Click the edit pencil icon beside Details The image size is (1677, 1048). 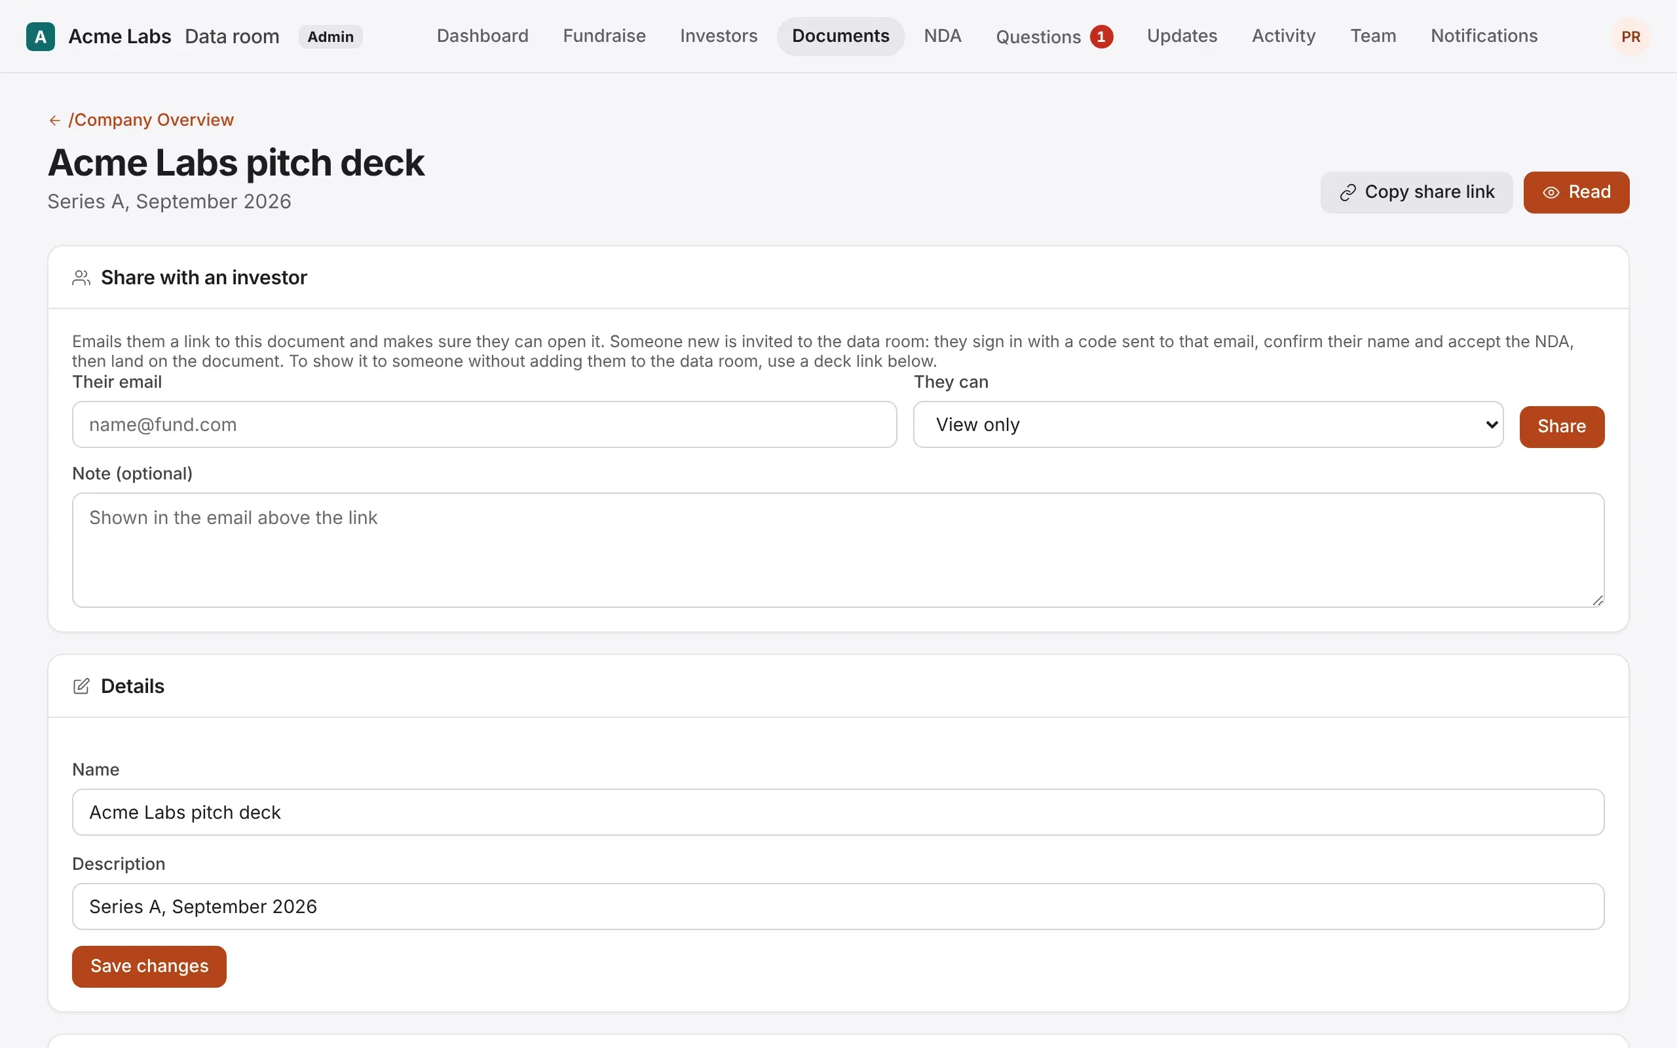pos(81,686)
